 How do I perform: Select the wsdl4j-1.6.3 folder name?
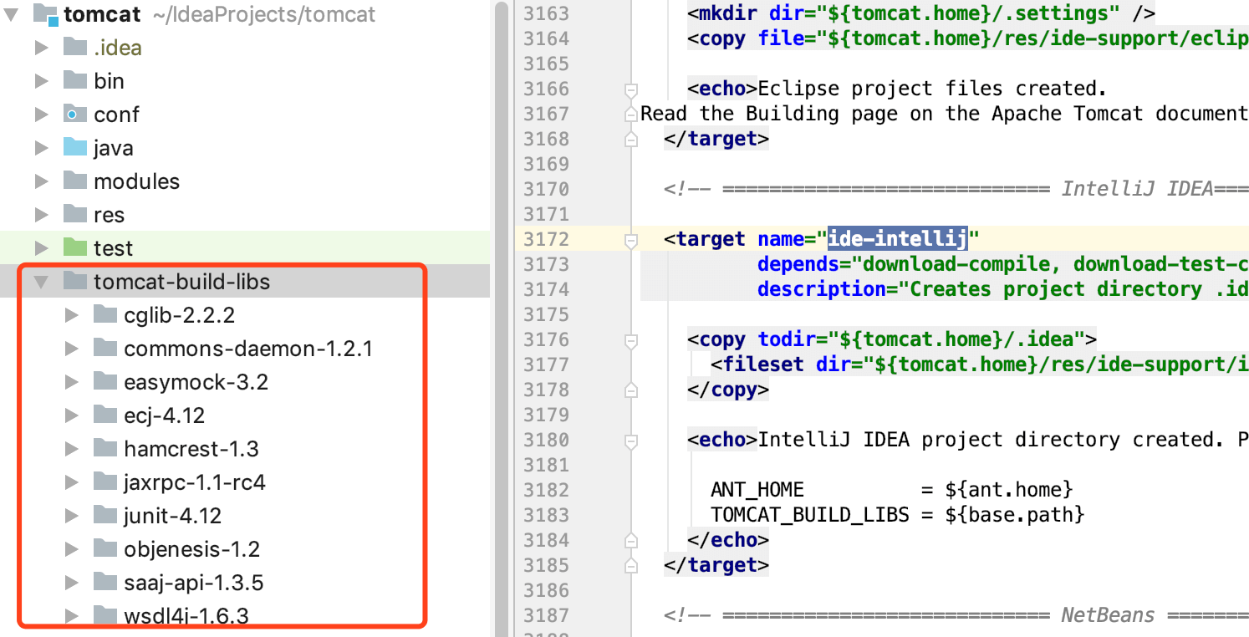(x=186, y=616)
